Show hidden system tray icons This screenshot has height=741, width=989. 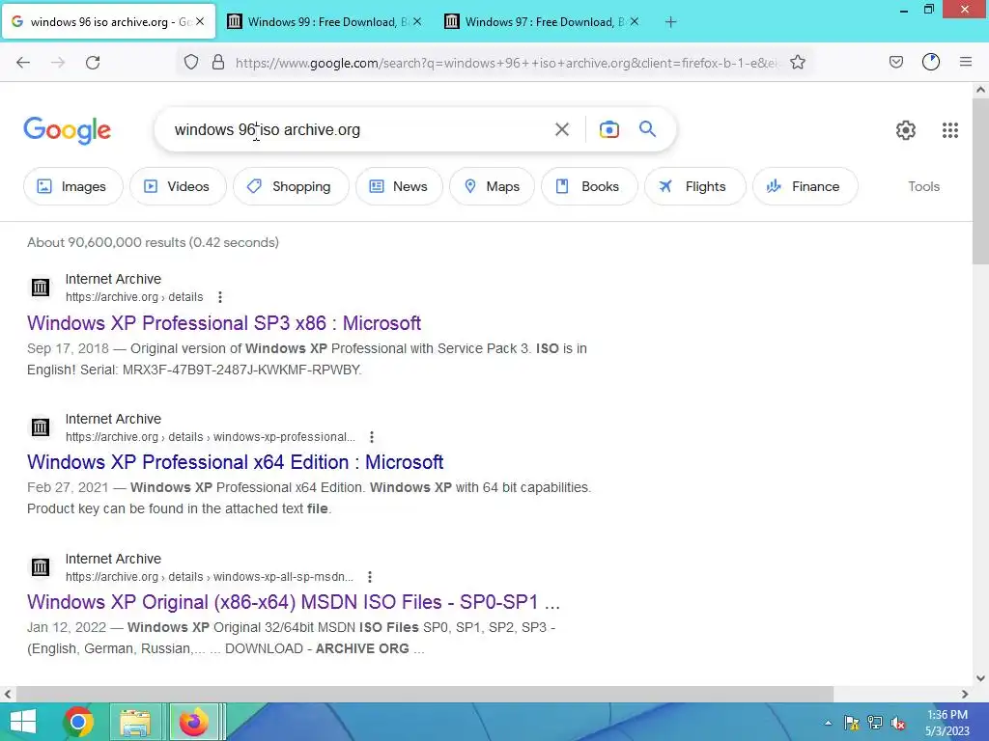click(828, 723)
